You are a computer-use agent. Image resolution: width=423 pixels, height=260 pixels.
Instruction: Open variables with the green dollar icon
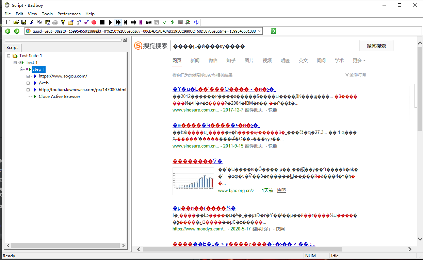173,22
